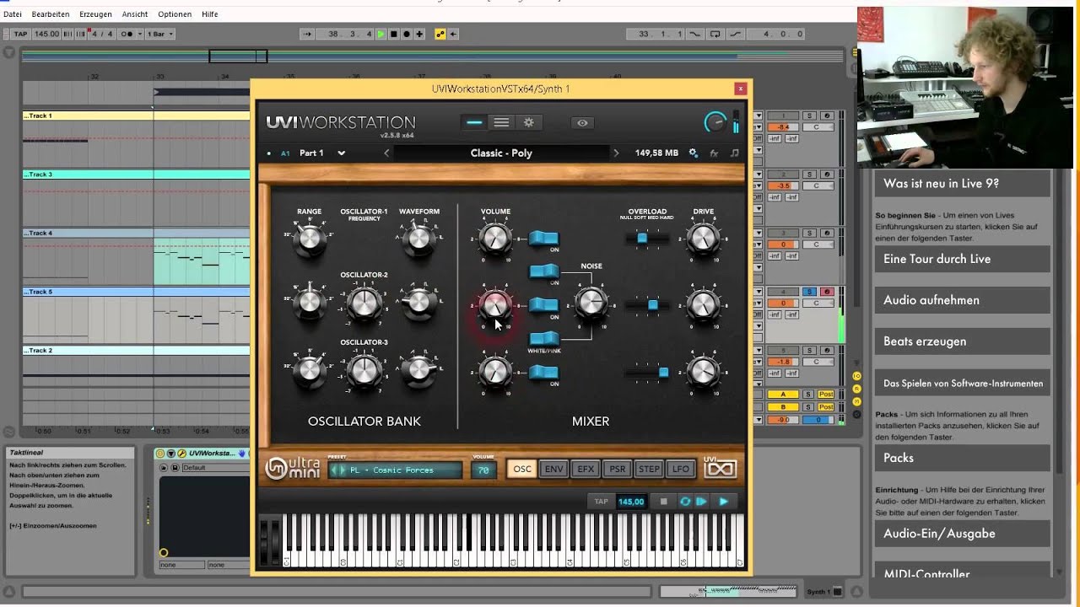
Task: Open the LFO tab in Ultra Mini
Action: [x=680, y=470]
